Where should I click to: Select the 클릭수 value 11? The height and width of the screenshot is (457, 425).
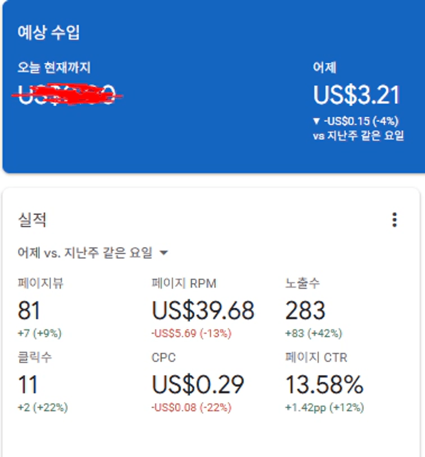28,384
